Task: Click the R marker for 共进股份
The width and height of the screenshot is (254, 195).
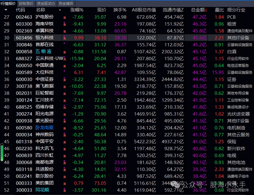Action: pos(65,170)
